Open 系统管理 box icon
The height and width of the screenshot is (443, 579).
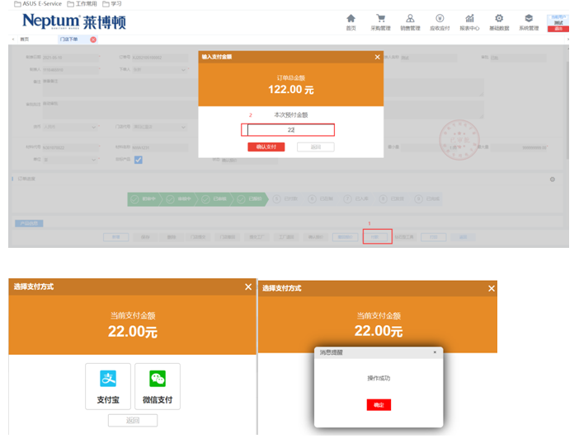coord(529,22)
